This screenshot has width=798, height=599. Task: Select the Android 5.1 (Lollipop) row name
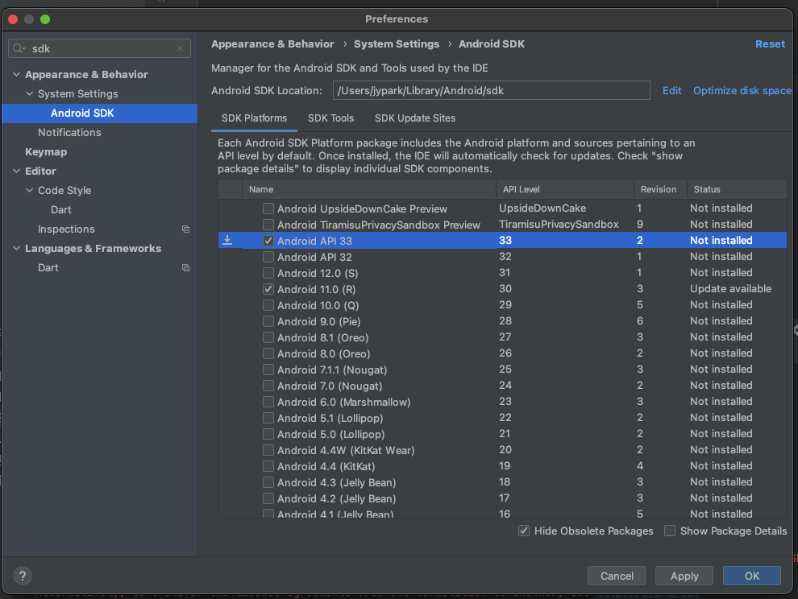click(x=330, y=418)
